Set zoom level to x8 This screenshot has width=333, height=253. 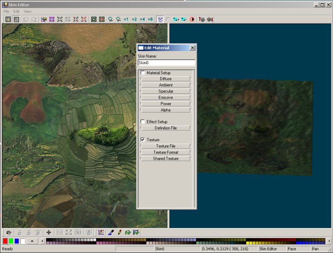coord(150,19)
